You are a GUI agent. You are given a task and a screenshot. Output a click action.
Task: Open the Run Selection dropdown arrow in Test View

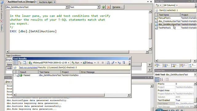[160, 5]
